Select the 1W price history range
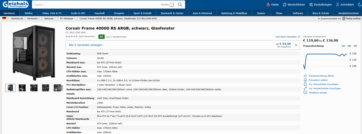The image size is (362, 134). (x=343, y=46)
